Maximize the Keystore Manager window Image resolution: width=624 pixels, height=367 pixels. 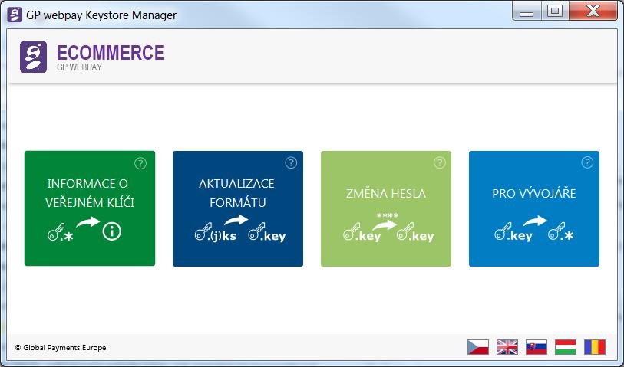pyautogui.click(x=554, y=11)
